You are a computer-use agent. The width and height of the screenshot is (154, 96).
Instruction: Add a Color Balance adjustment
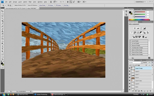click(138, 33)
